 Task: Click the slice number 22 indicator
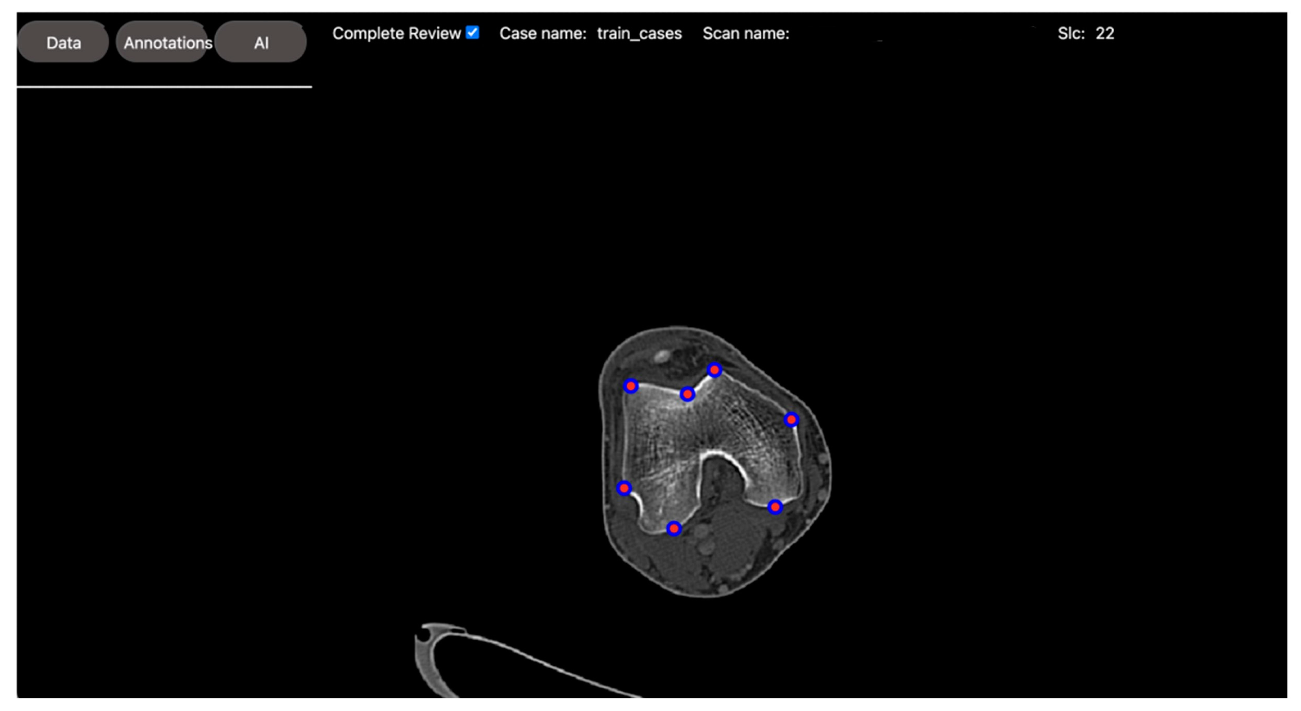coord(1104,33)
